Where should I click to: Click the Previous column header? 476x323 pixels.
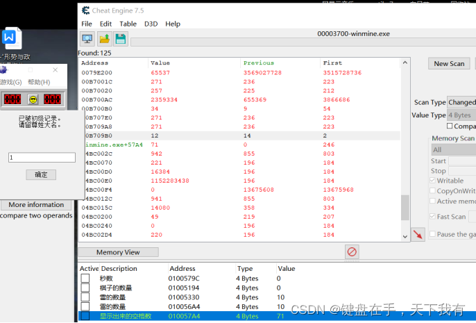(280, 63)
